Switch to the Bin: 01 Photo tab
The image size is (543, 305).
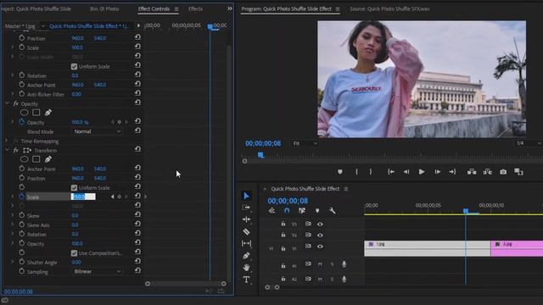(104, 9)
